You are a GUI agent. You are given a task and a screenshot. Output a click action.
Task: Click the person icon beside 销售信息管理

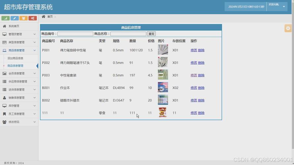pos(5,97)
